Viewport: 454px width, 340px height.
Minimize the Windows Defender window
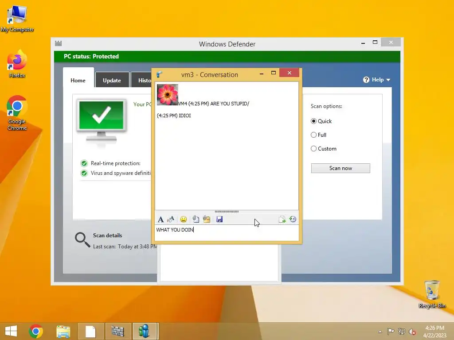pos(363,43)
